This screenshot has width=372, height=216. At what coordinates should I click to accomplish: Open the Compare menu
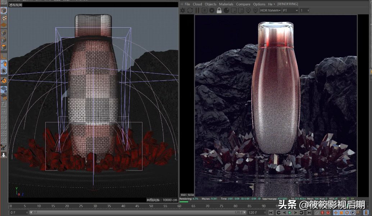(x=243, y=4)
